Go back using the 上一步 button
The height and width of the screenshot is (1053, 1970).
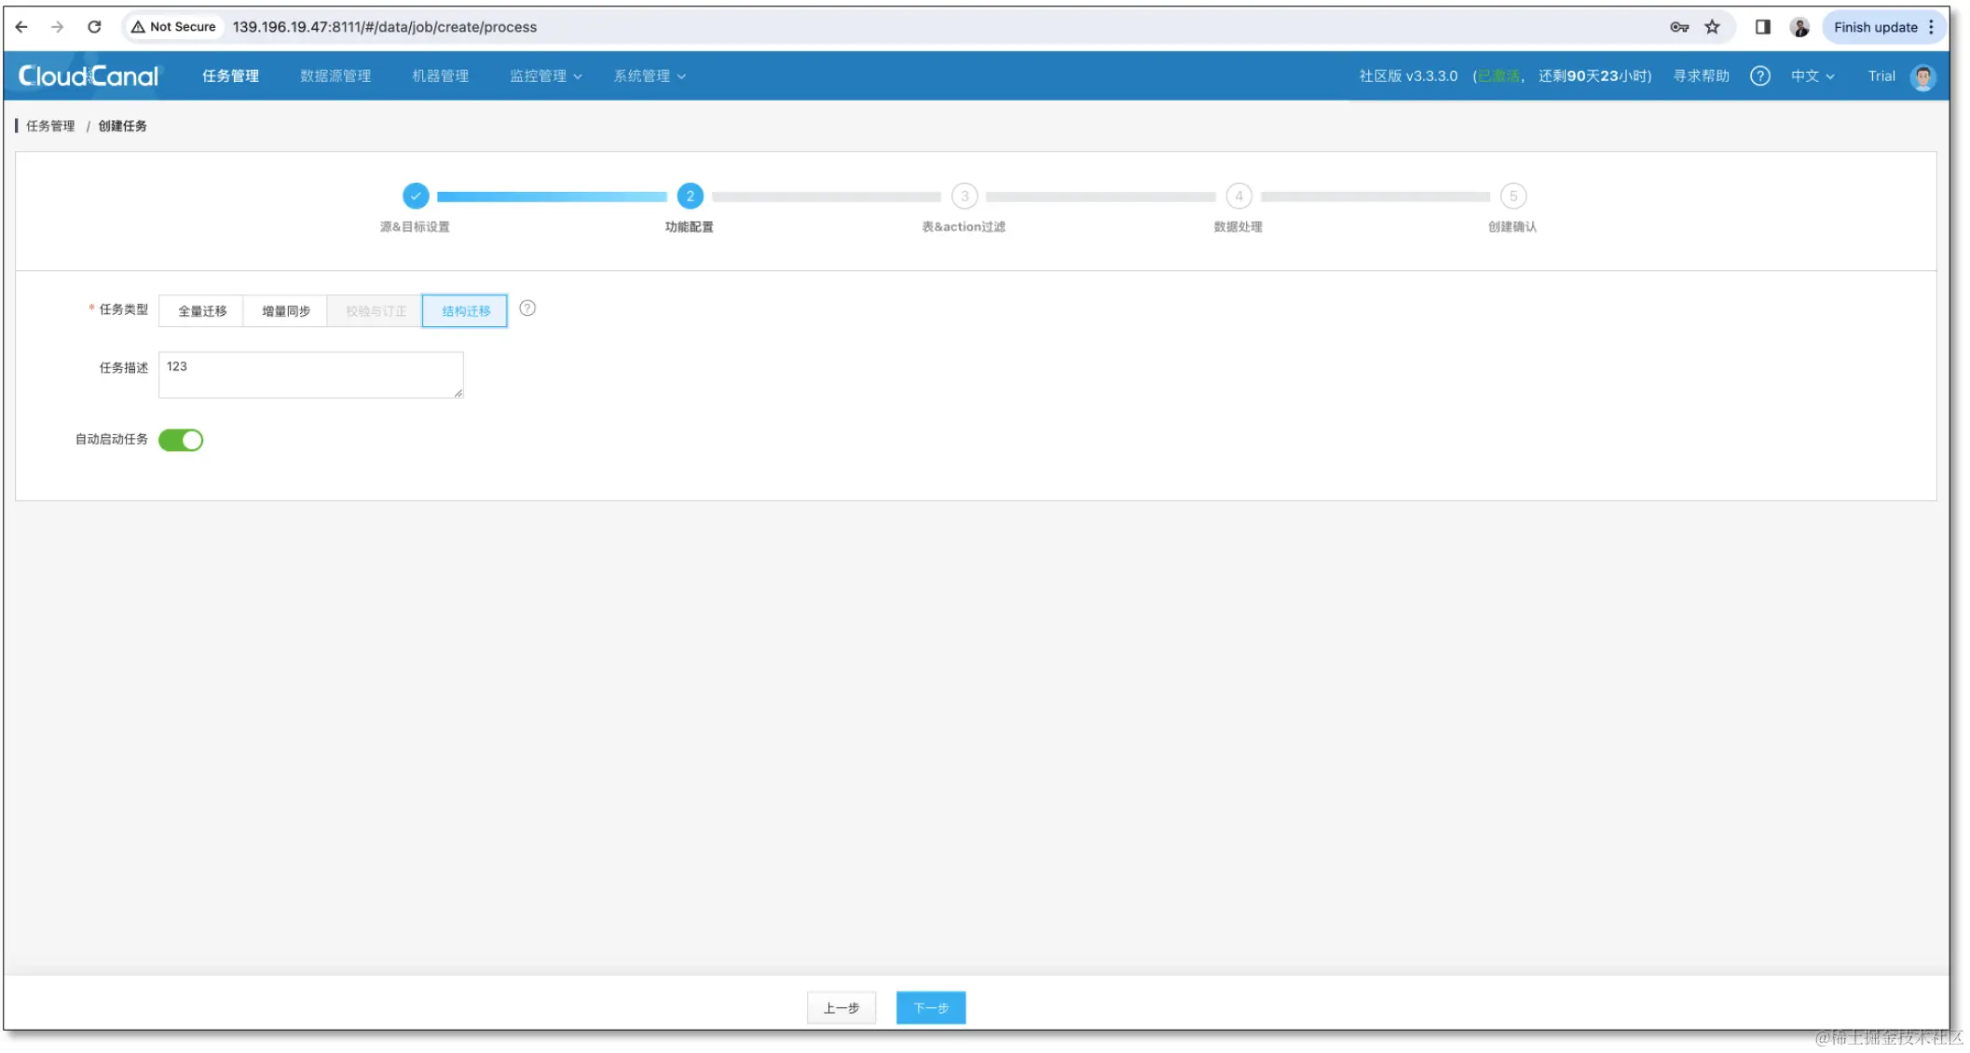point(841,1007)
